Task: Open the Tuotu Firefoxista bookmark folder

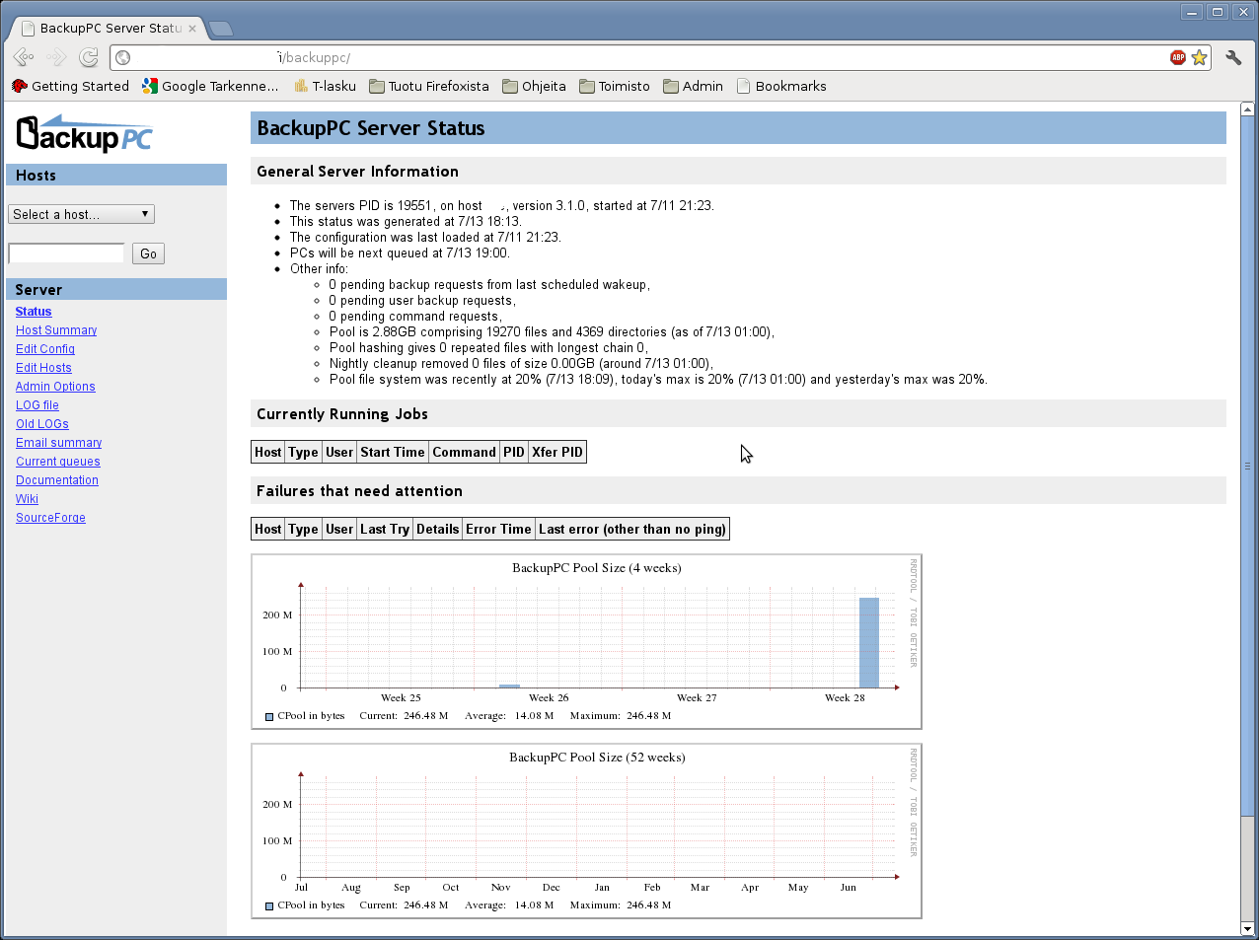Action: pos(429,86)
